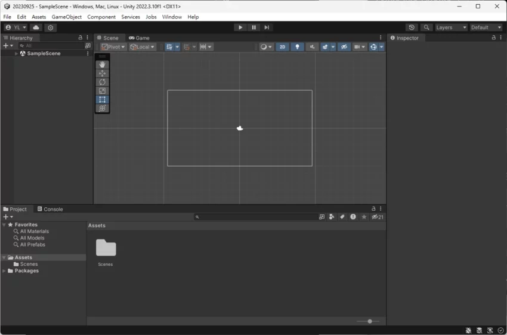Open the global search magnifier
Viewport: 507px width, 335px height.
[426, 27]
